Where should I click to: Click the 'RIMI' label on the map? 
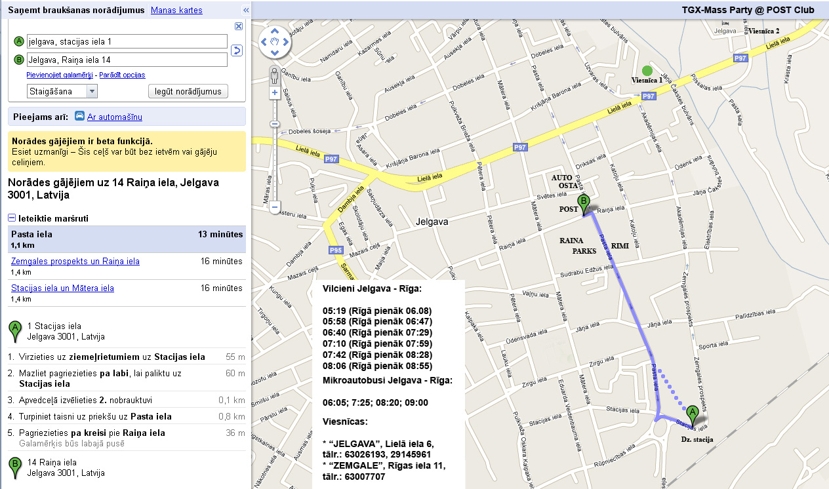[x=620, y=245]
